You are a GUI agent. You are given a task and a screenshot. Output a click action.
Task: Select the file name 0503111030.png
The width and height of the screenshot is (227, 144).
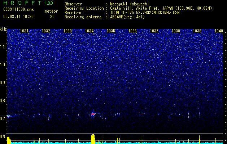[x=18, y=9]
